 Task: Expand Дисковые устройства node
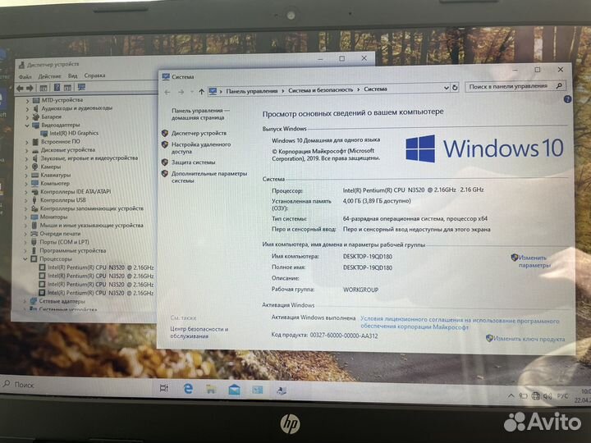(27, 150)
